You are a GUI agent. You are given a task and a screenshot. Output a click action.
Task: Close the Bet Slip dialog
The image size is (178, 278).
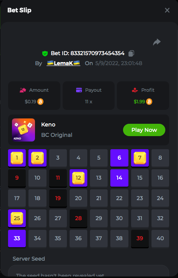coord(167,10)
